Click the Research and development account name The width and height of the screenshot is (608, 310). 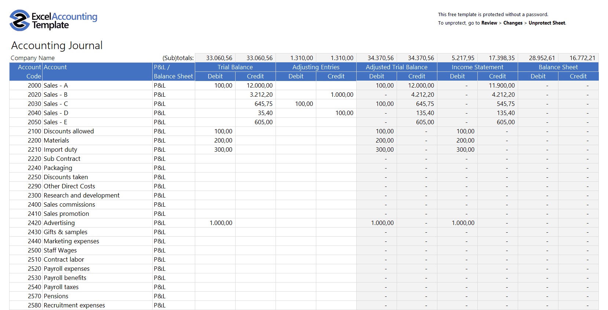click(81, 195)
